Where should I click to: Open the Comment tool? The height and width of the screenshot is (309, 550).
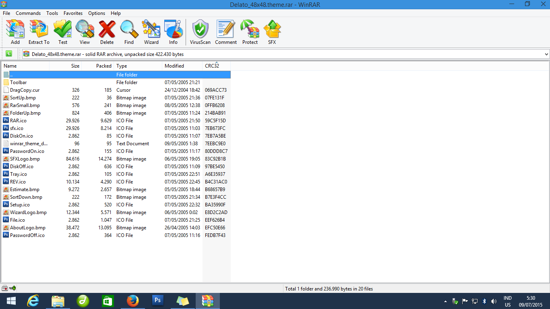[226, 32]
